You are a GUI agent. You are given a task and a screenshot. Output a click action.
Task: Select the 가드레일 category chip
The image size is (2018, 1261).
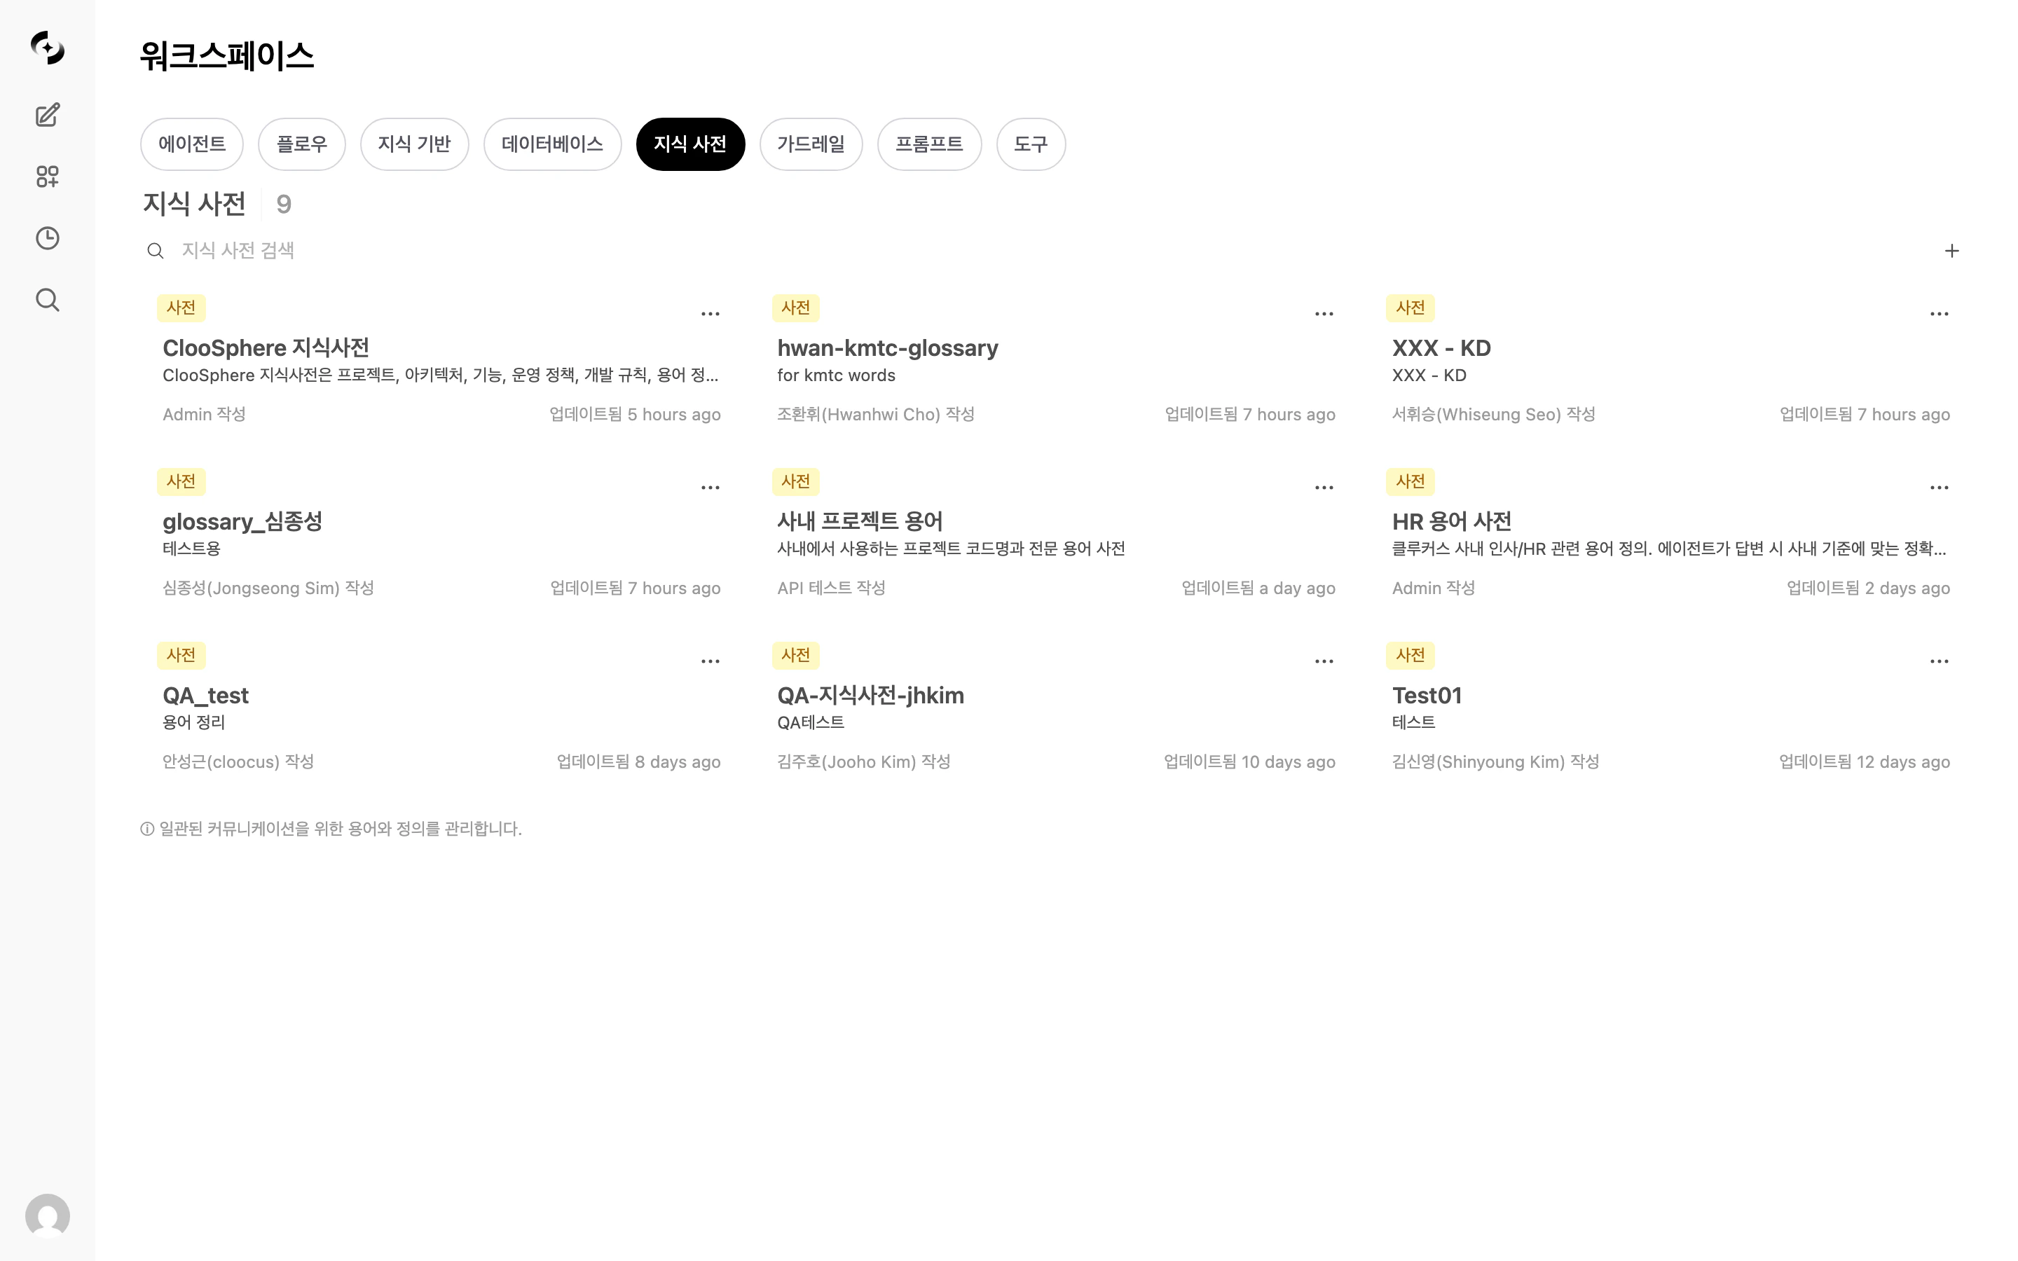coord(811,144)
